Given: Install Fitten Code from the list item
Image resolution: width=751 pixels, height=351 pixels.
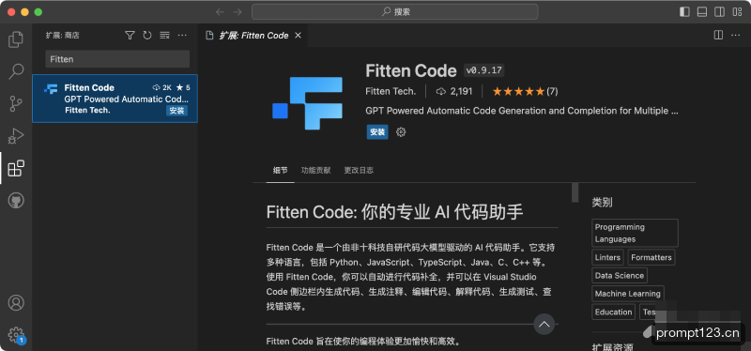Looking at the screenshot, I should tap(176, 111).
